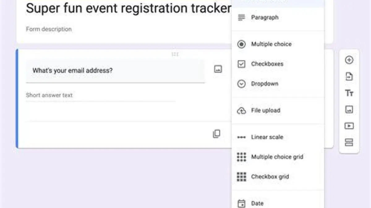Add a new section to form
The height and width of the screenshot is (208, 371).
(x=349, y=142)
